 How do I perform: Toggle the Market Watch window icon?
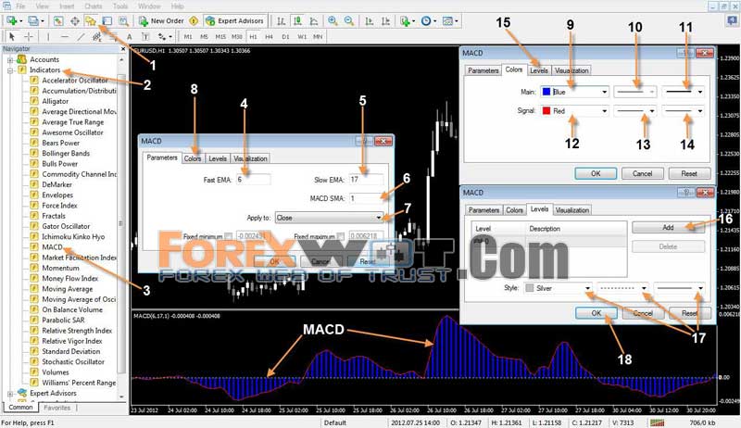click(x=58, y=20)
